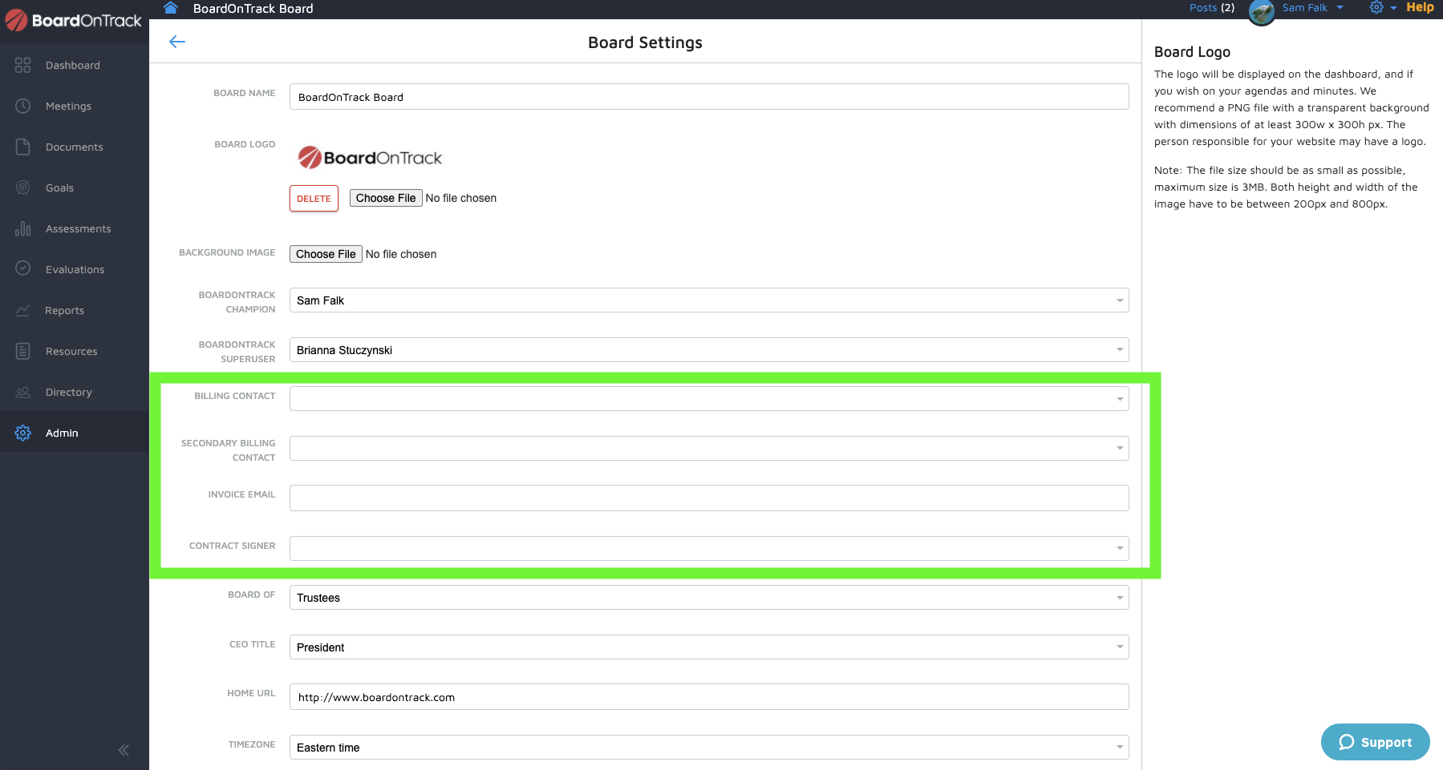Open the BoardOnTrack Superuser dropdown
The height and width of the screenshot is (770, 1443).
[709, 350]
